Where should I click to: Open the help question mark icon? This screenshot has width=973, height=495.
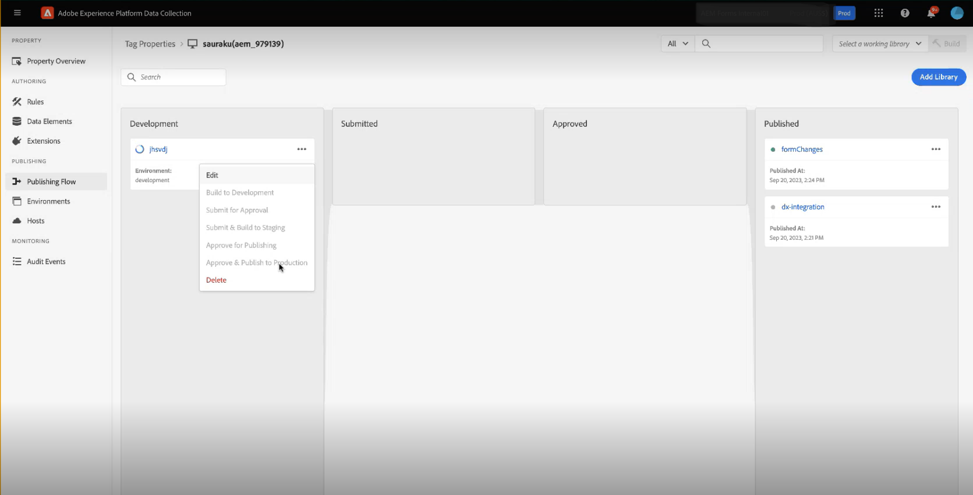(x=905, y=13)
